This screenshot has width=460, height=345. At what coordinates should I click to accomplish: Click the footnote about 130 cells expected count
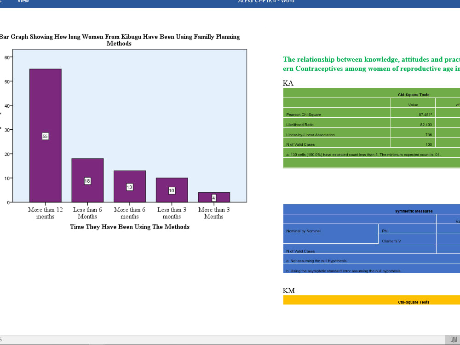click(x=363, y=155)
